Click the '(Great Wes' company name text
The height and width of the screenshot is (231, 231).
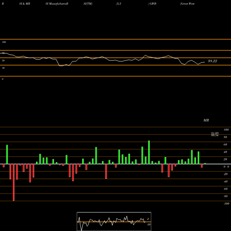click(x=187, y=4)
